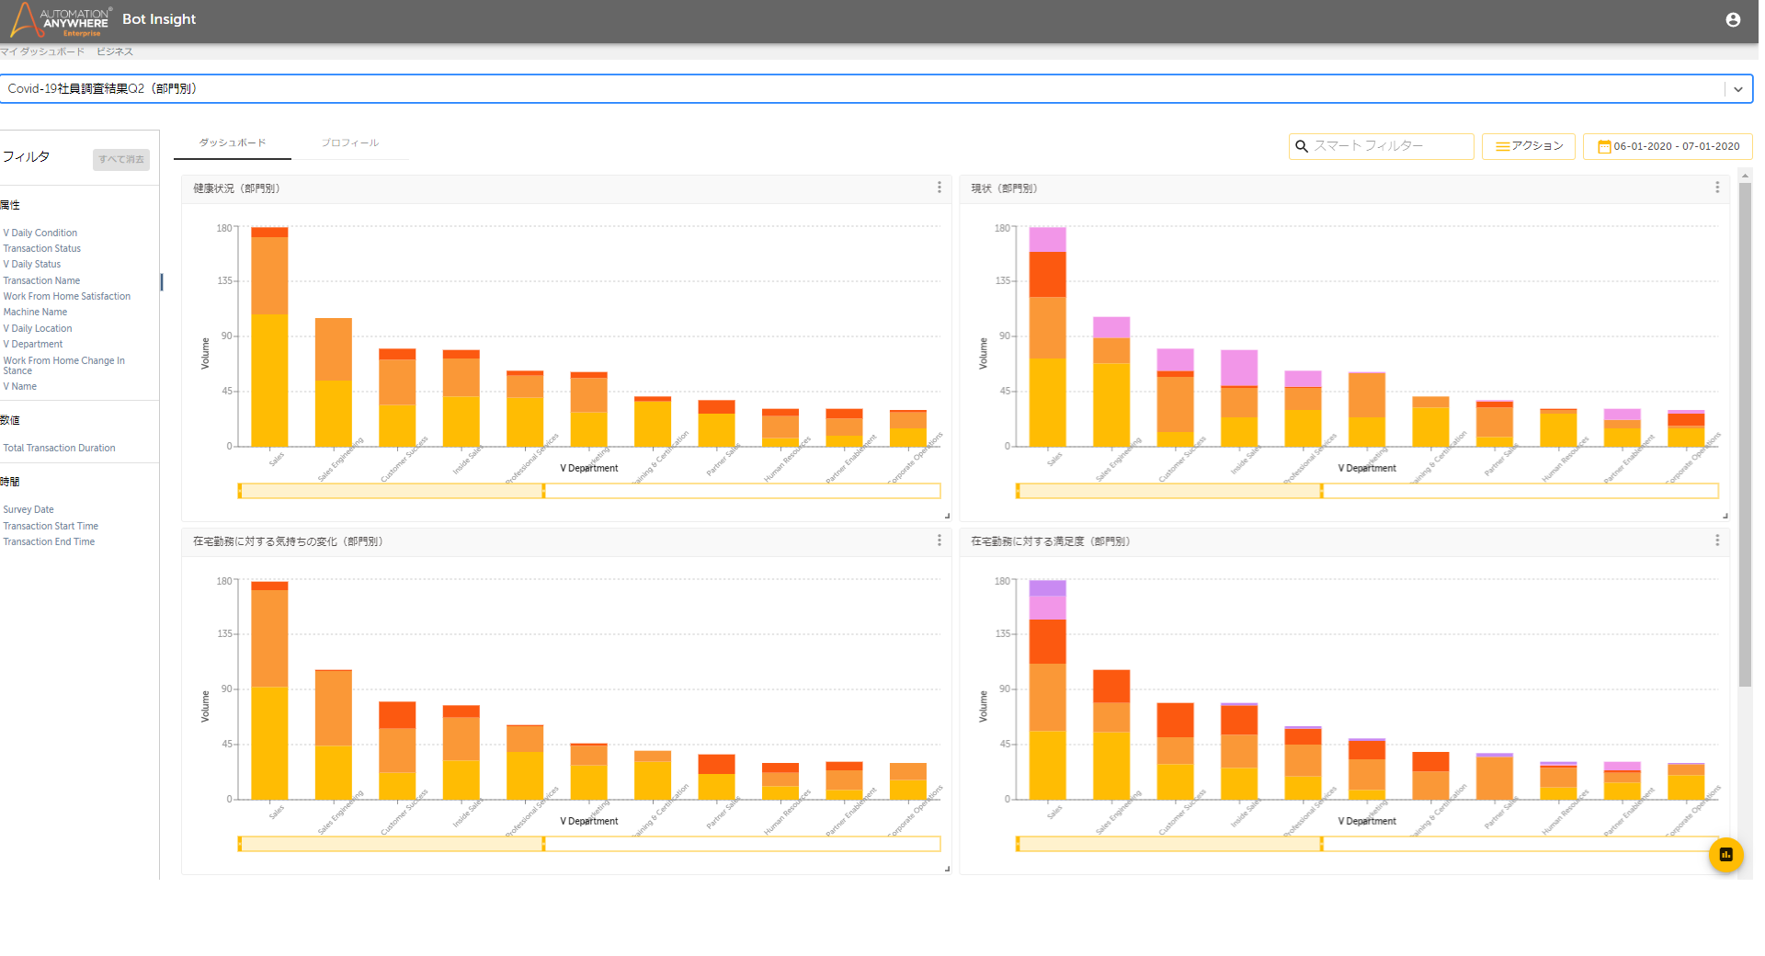1765x956 pixels.
Task: Switch to the プロフィール tab
Action: pos(349,143)
